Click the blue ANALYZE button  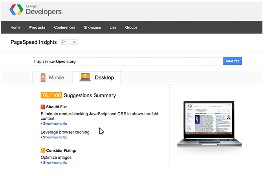coord(233,61)
